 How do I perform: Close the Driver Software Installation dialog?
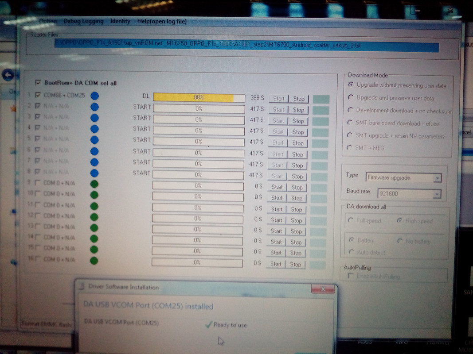tap(323, 289)
